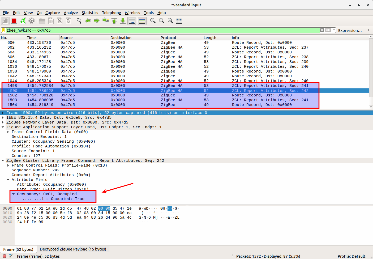This screenshot has height=259, width=373.
Task: Sort by the Info column header
Action: pyautogui.click(x=300, y=38)
